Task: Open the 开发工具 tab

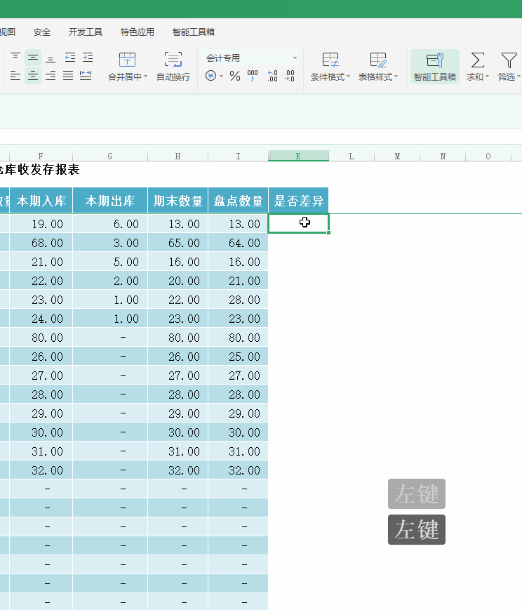Action: (x=85, y=32)
